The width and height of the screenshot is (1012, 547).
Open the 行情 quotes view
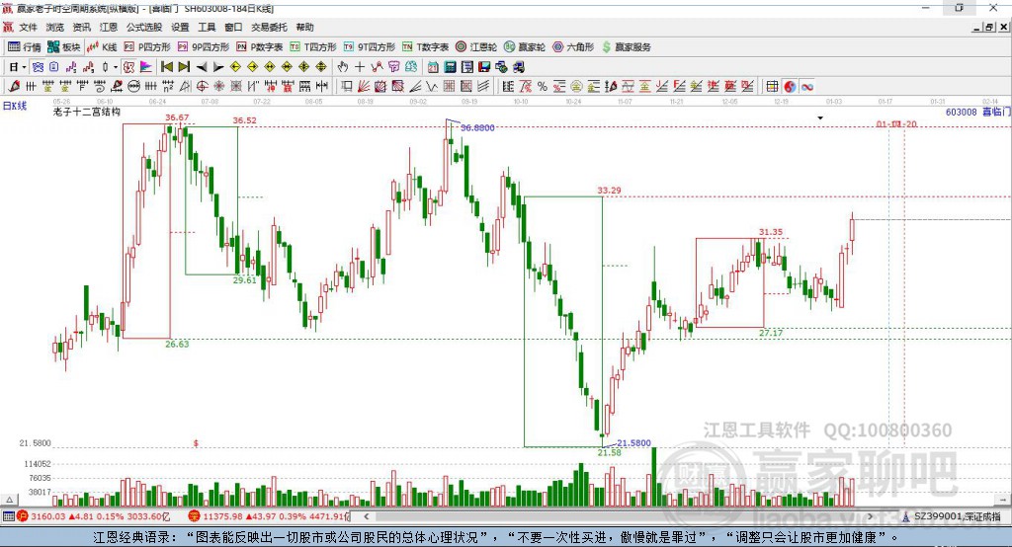[x=25, y=47]
